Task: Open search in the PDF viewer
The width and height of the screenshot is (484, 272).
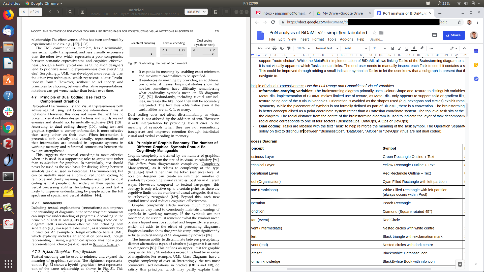Action: 70,12
